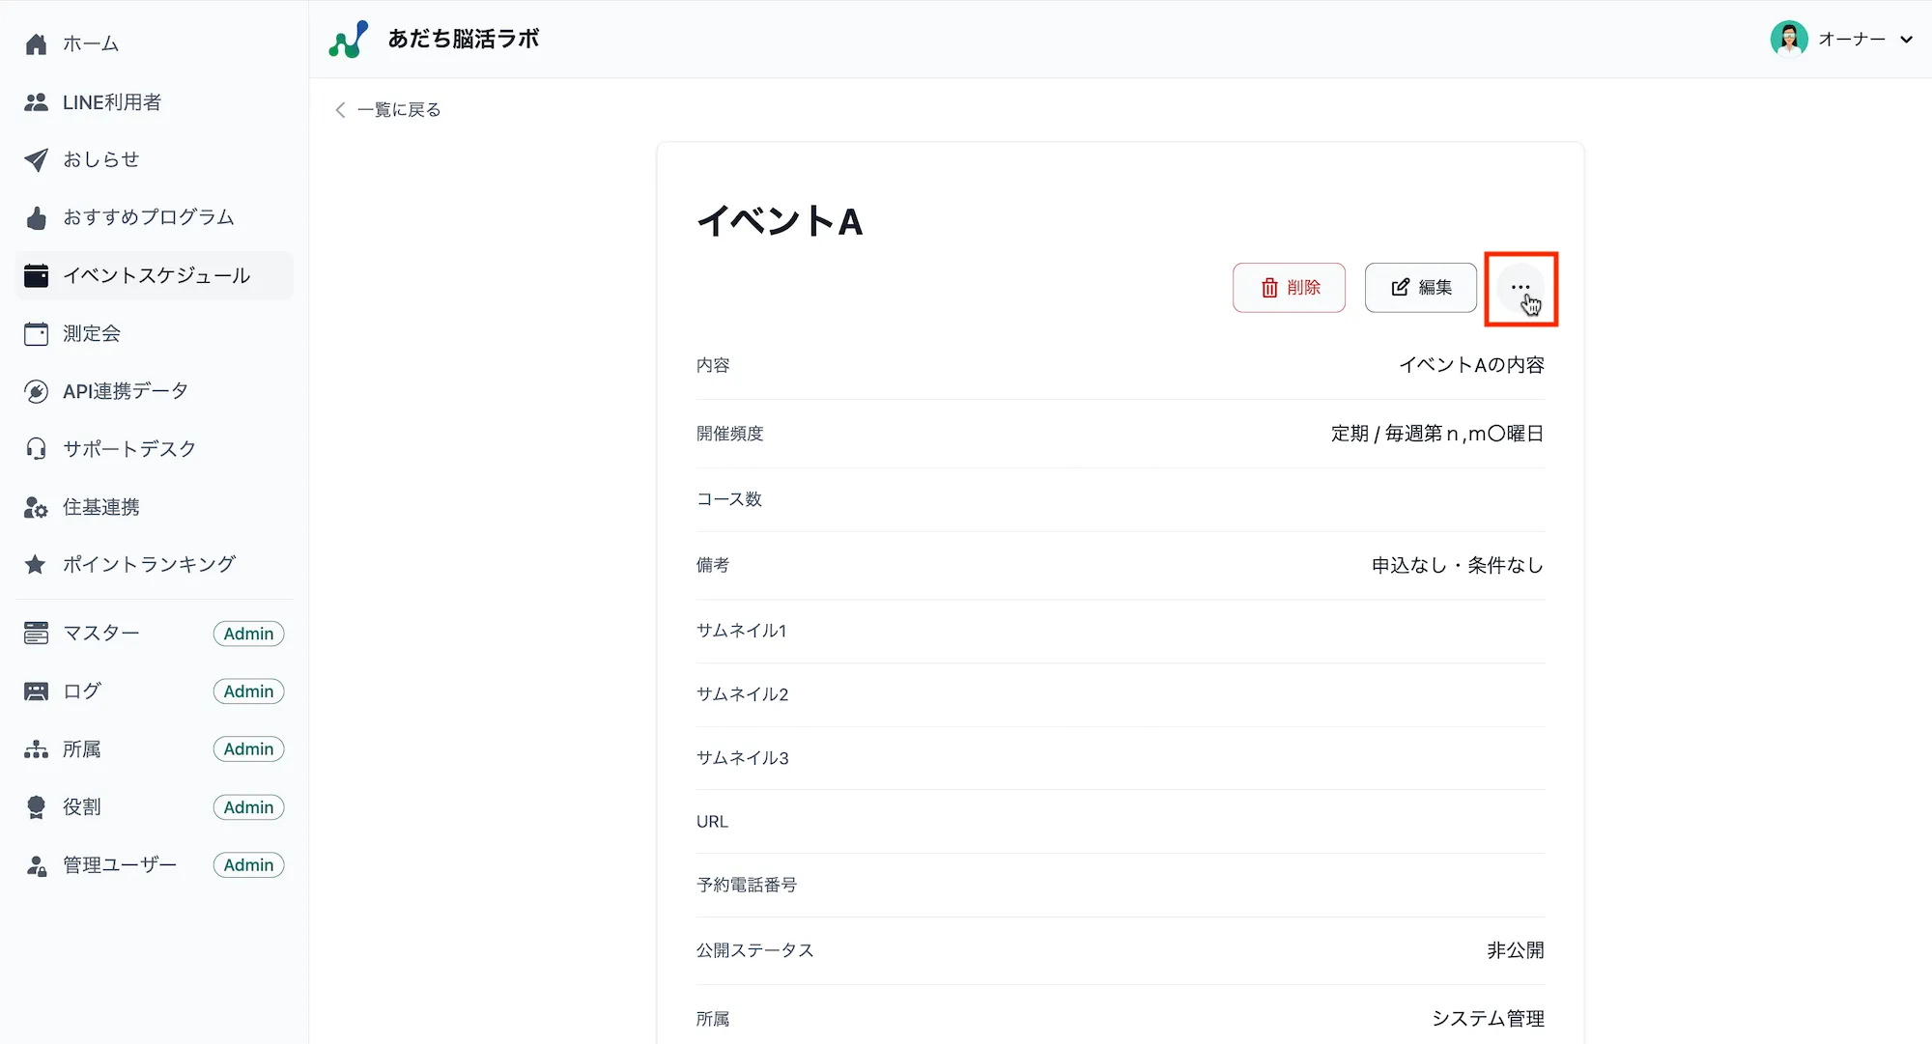Click the サポートデスク headset icon
The image size is (1932, 1044).
pos(36,448)
